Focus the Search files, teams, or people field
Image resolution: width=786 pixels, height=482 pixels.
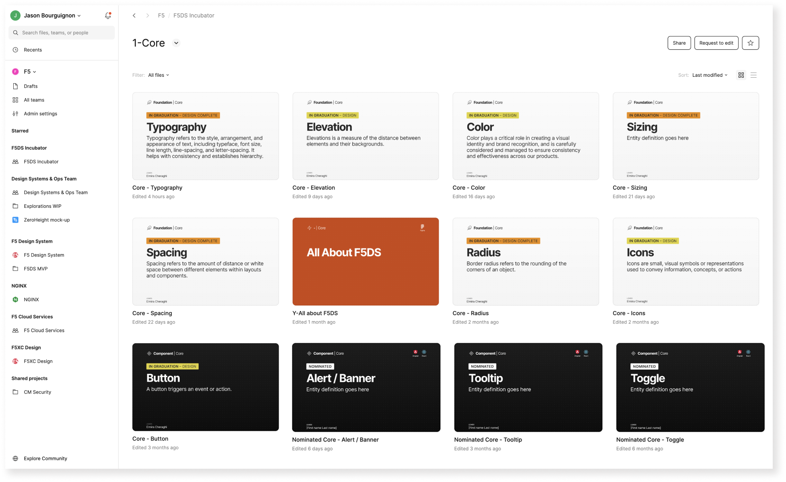(x=62, y=33)
